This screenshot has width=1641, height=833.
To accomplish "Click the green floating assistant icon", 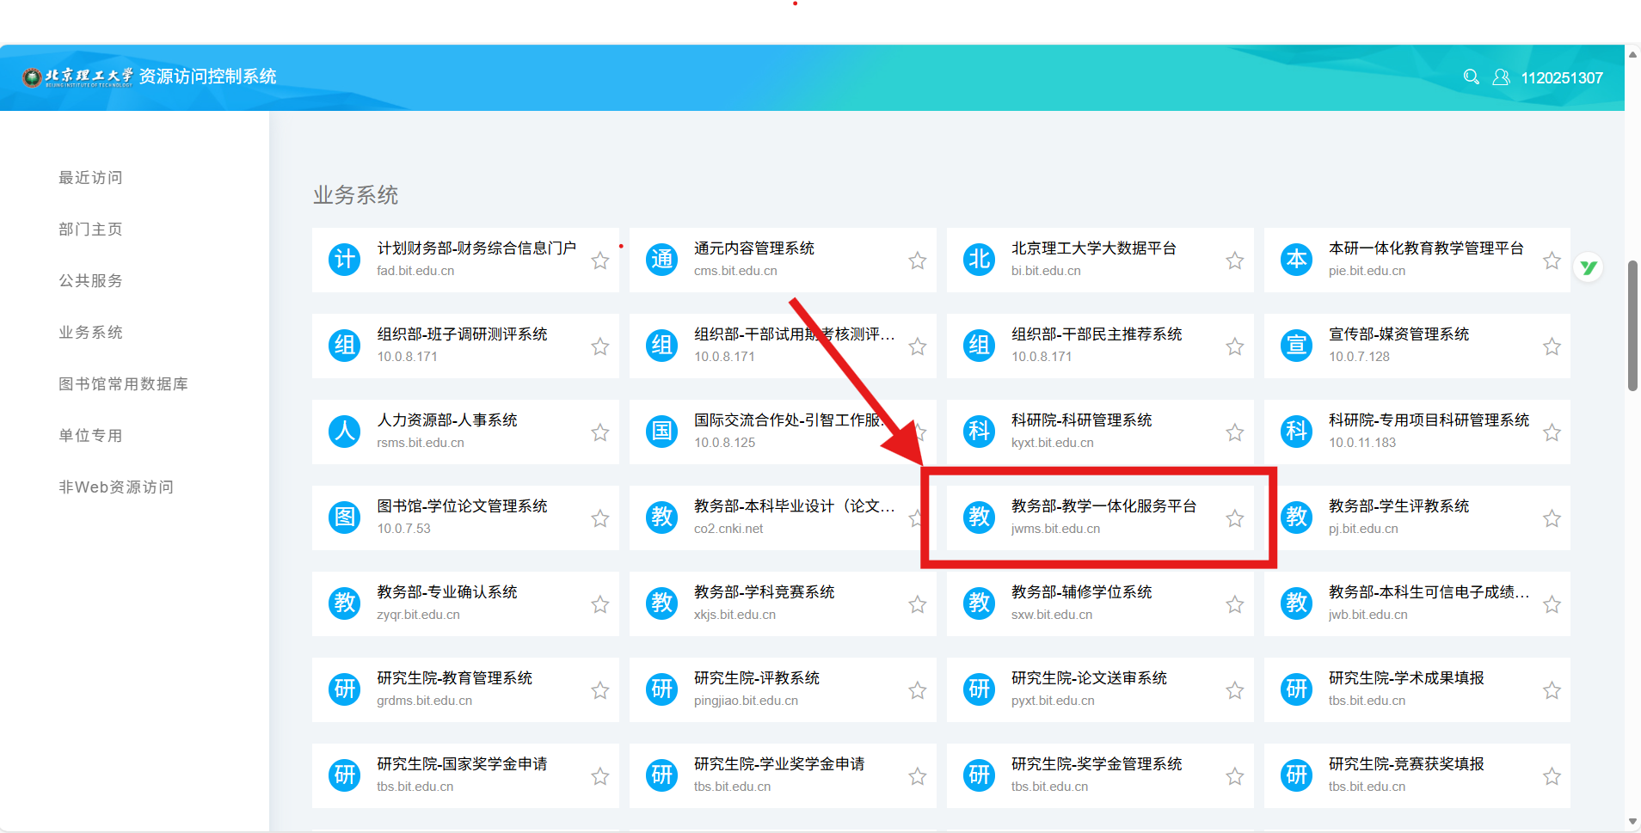I will click(x=1589, y=268).
